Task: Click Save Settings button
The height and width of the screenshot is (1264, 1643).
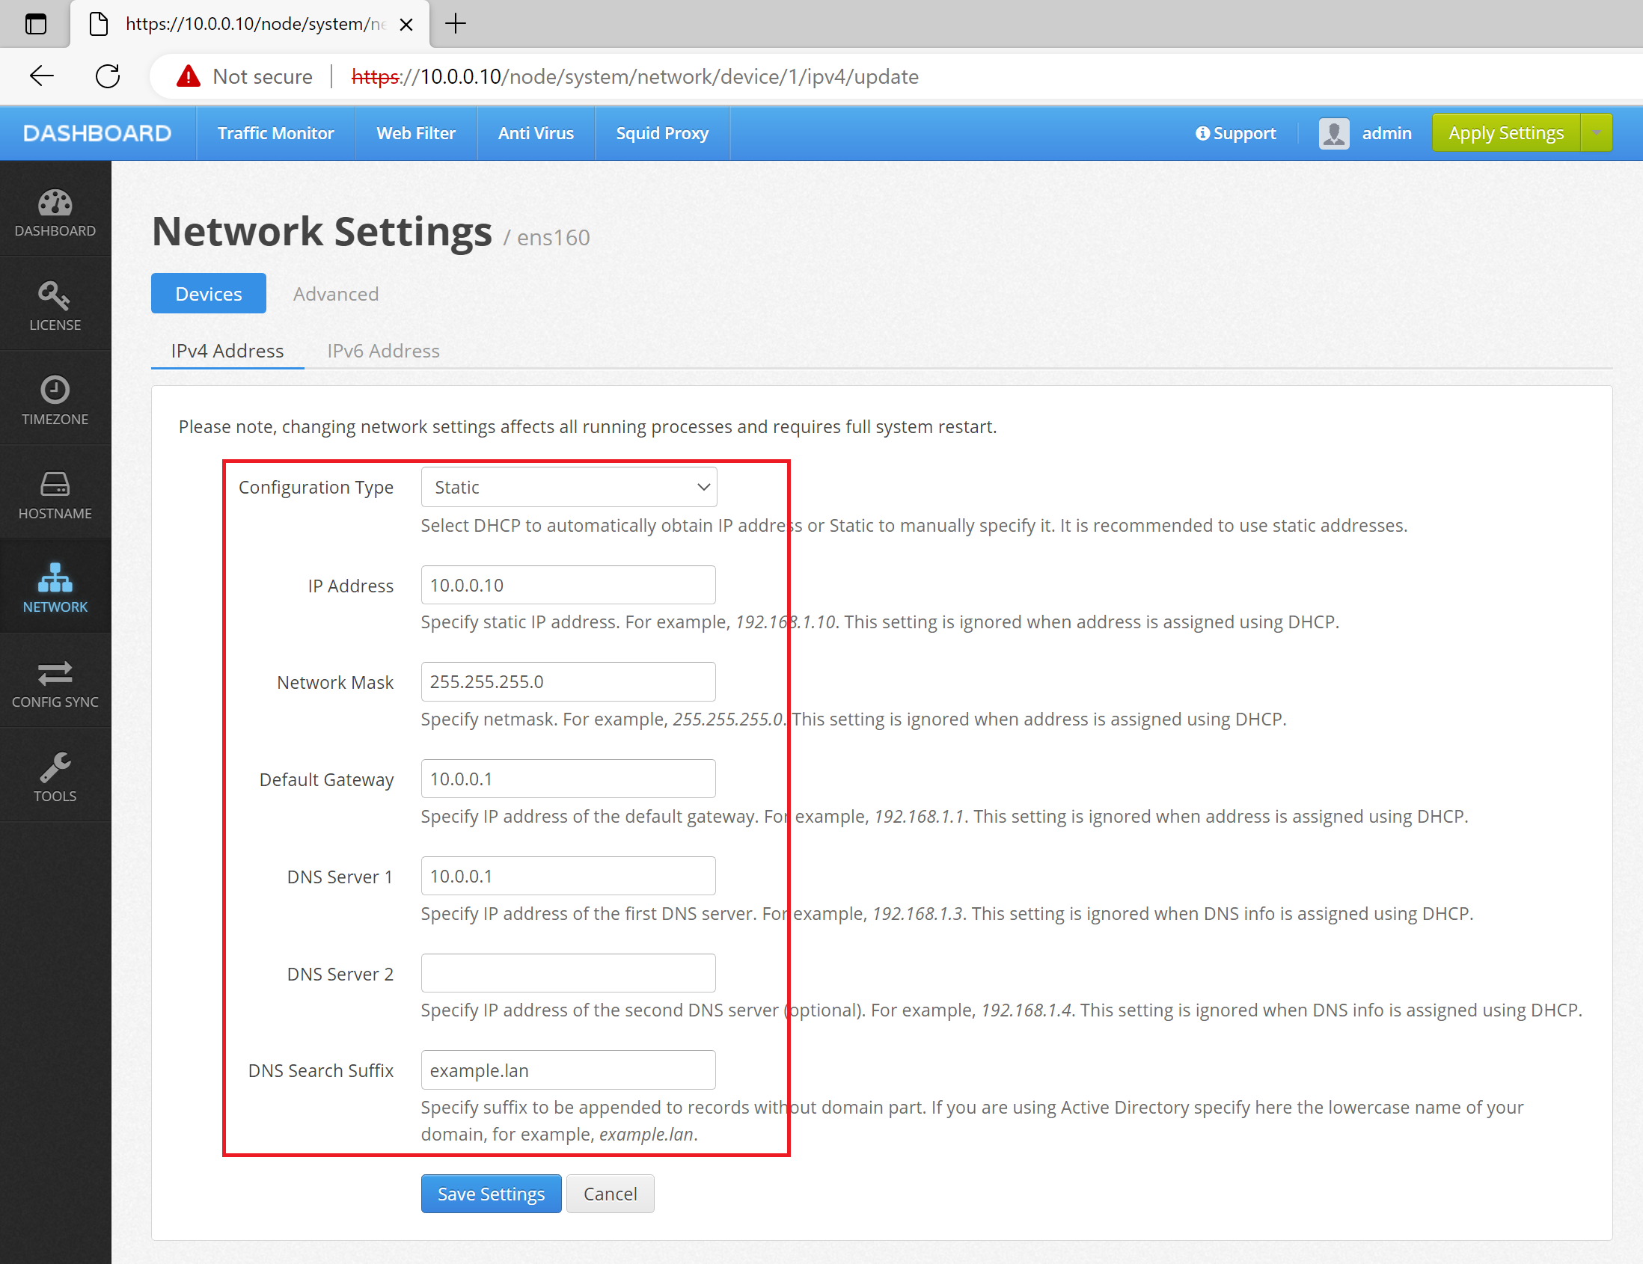Action: tap(492, 1192)
